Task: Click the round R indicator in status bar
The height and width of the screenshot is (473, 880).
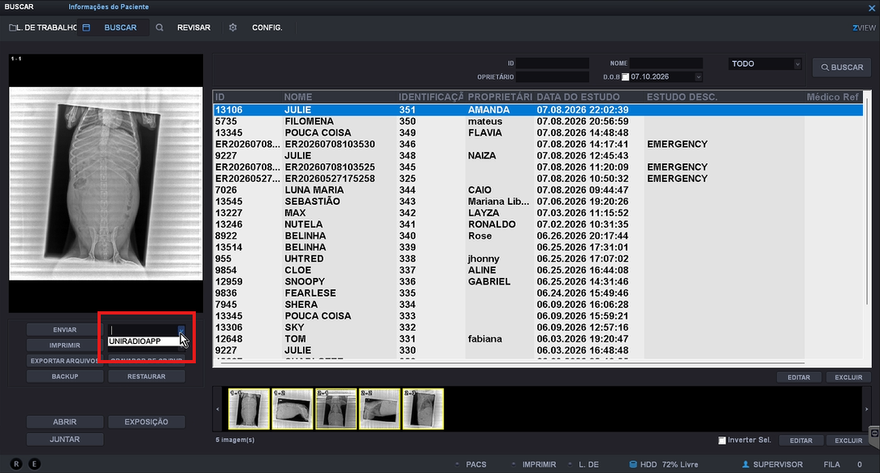Action: (16, 464)
